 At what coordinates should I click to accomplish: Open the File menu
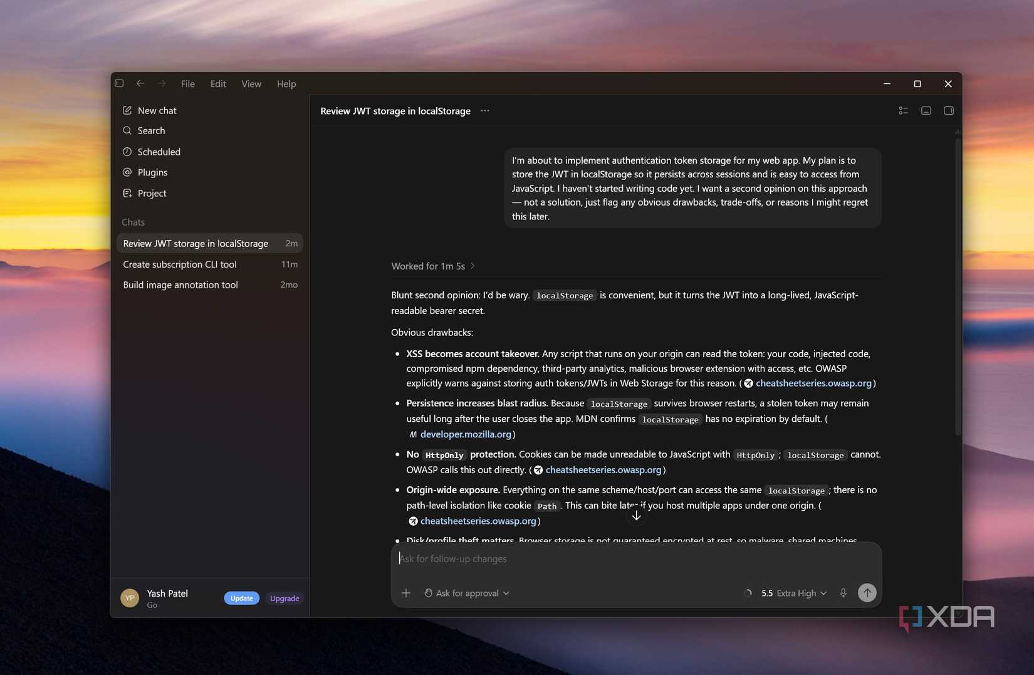coord(188,84)
